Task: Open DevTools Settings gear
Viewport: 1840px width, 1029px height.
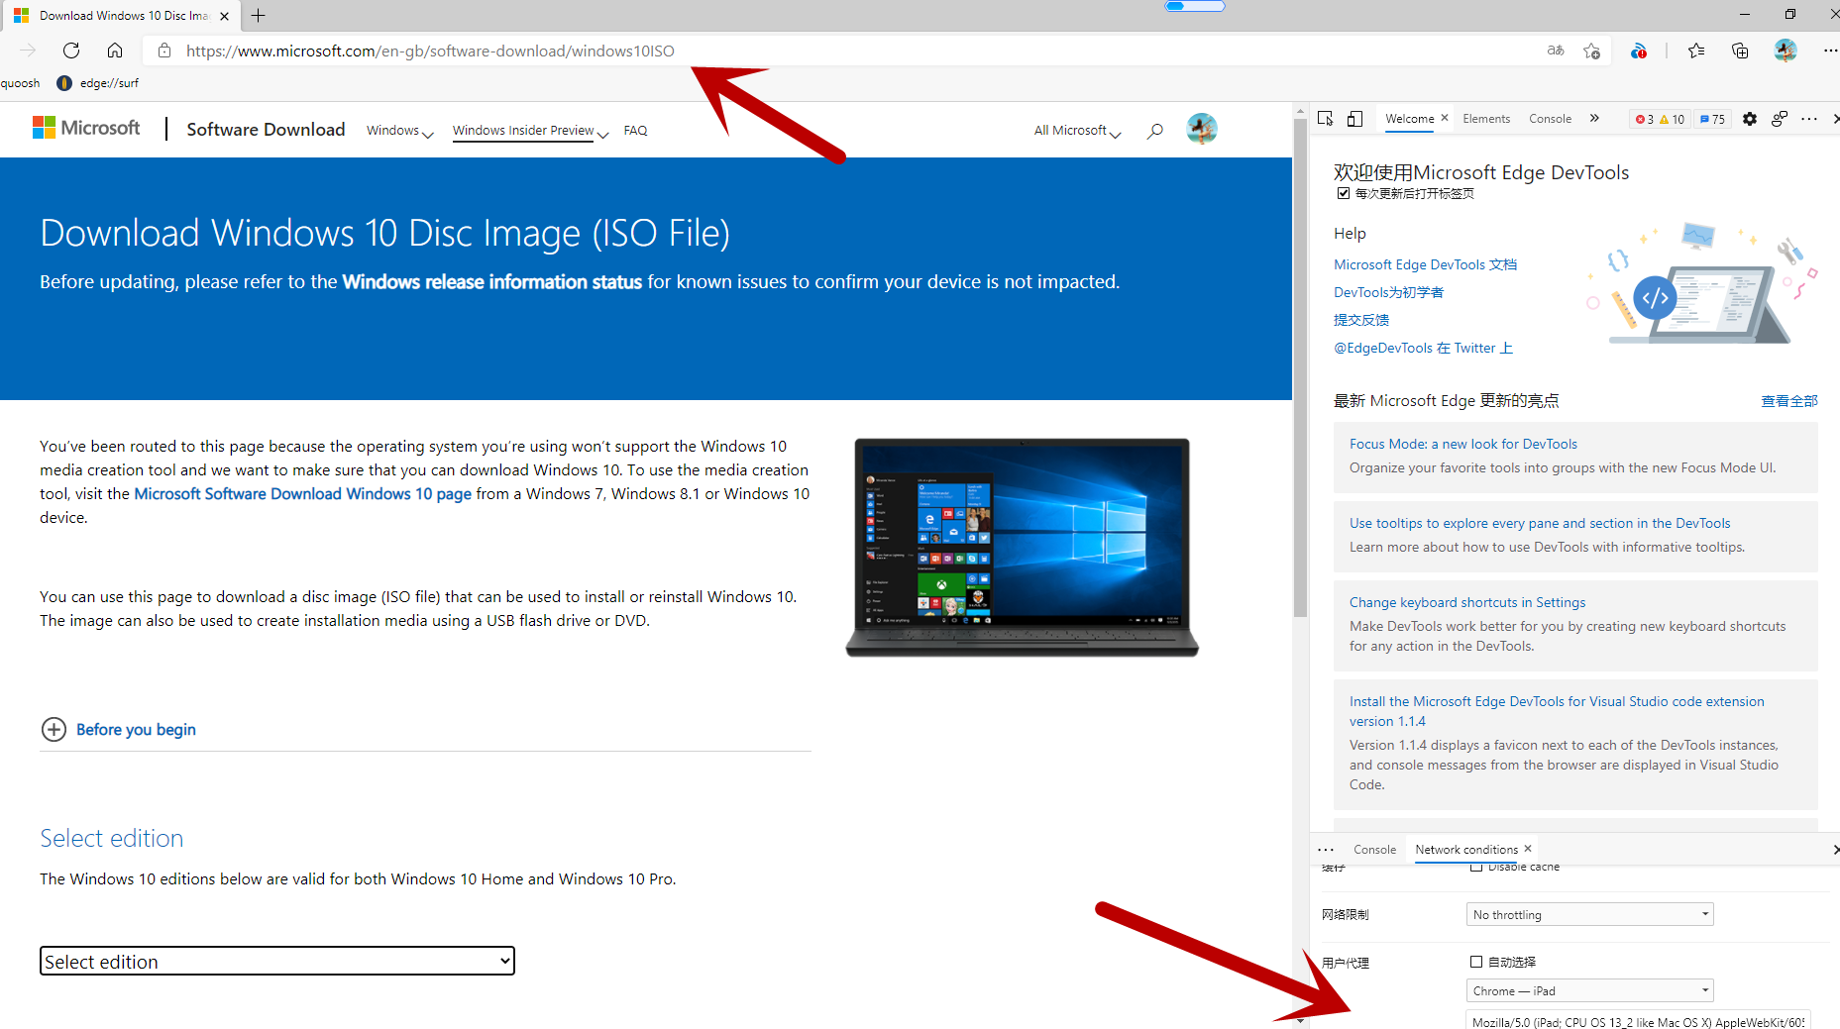Action: [x=1750, y=119]
